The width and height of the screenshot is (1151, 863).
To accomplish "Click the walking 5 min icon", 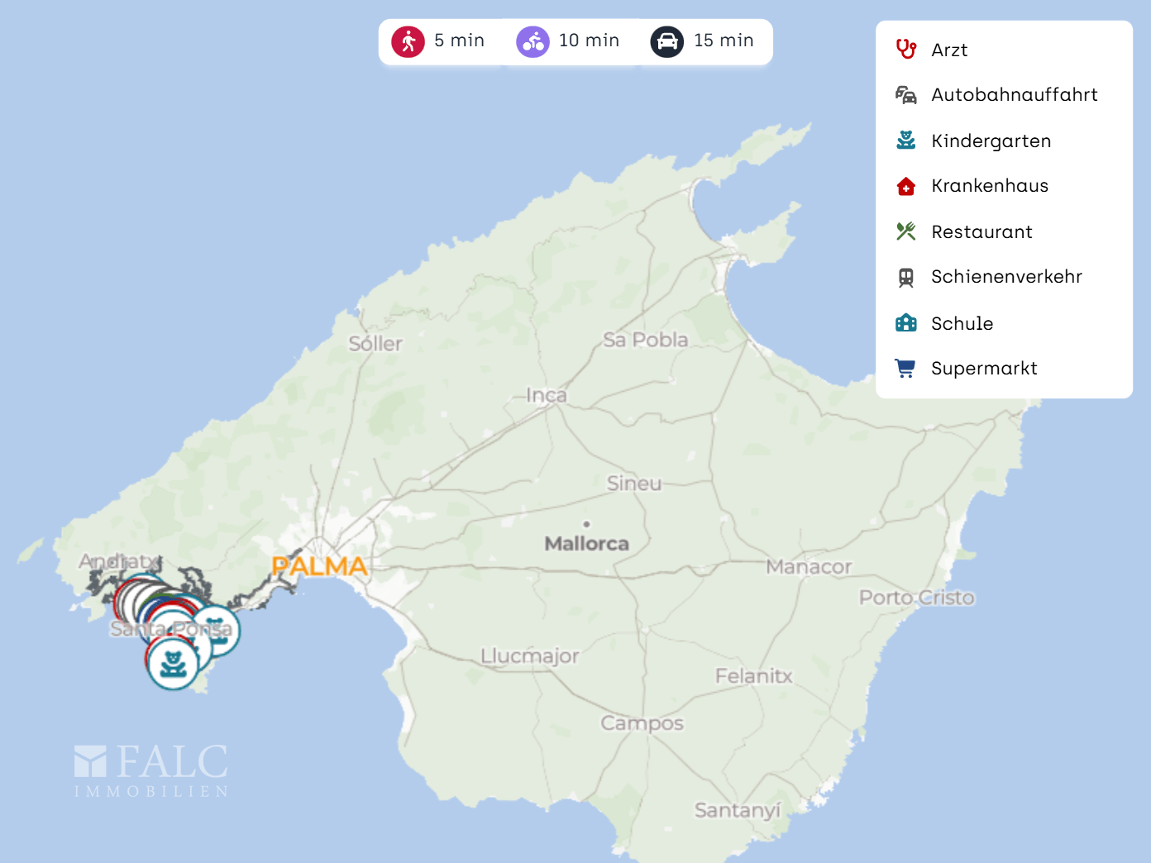I will tap(408, 41).
